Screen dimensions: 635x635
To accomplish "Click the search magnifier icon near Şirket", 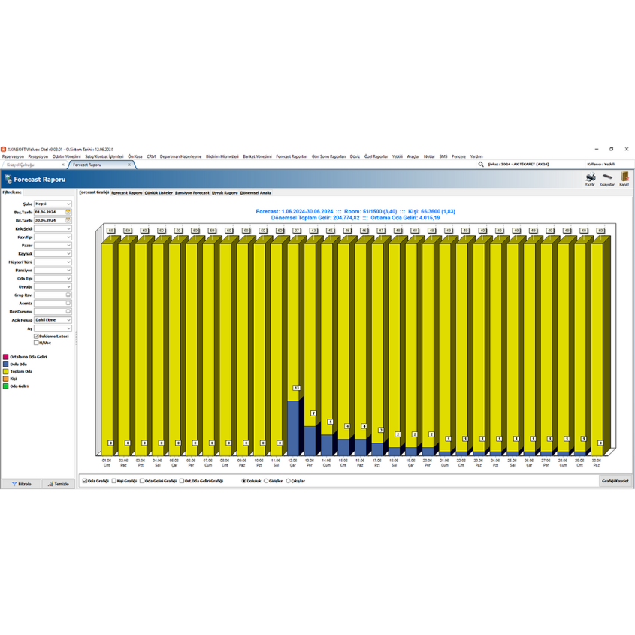I will (481, 164).
